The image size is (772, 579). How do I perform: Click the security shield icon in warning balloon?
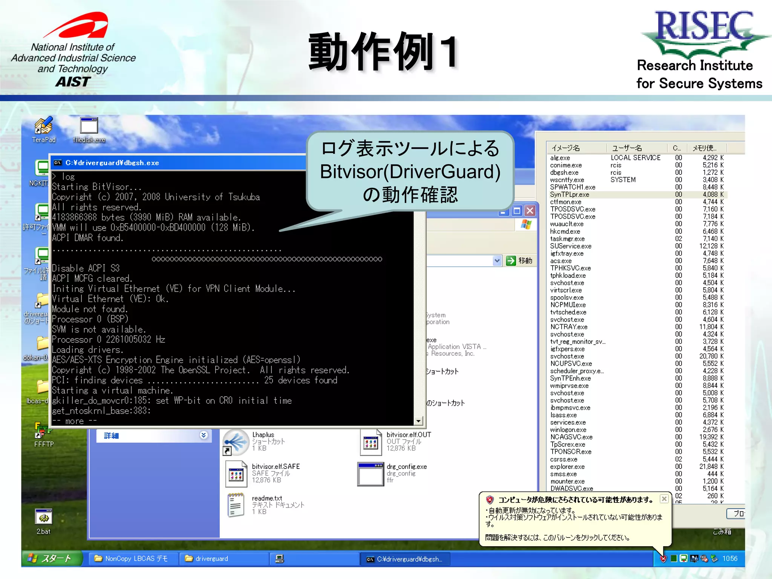tap(490, 500)
